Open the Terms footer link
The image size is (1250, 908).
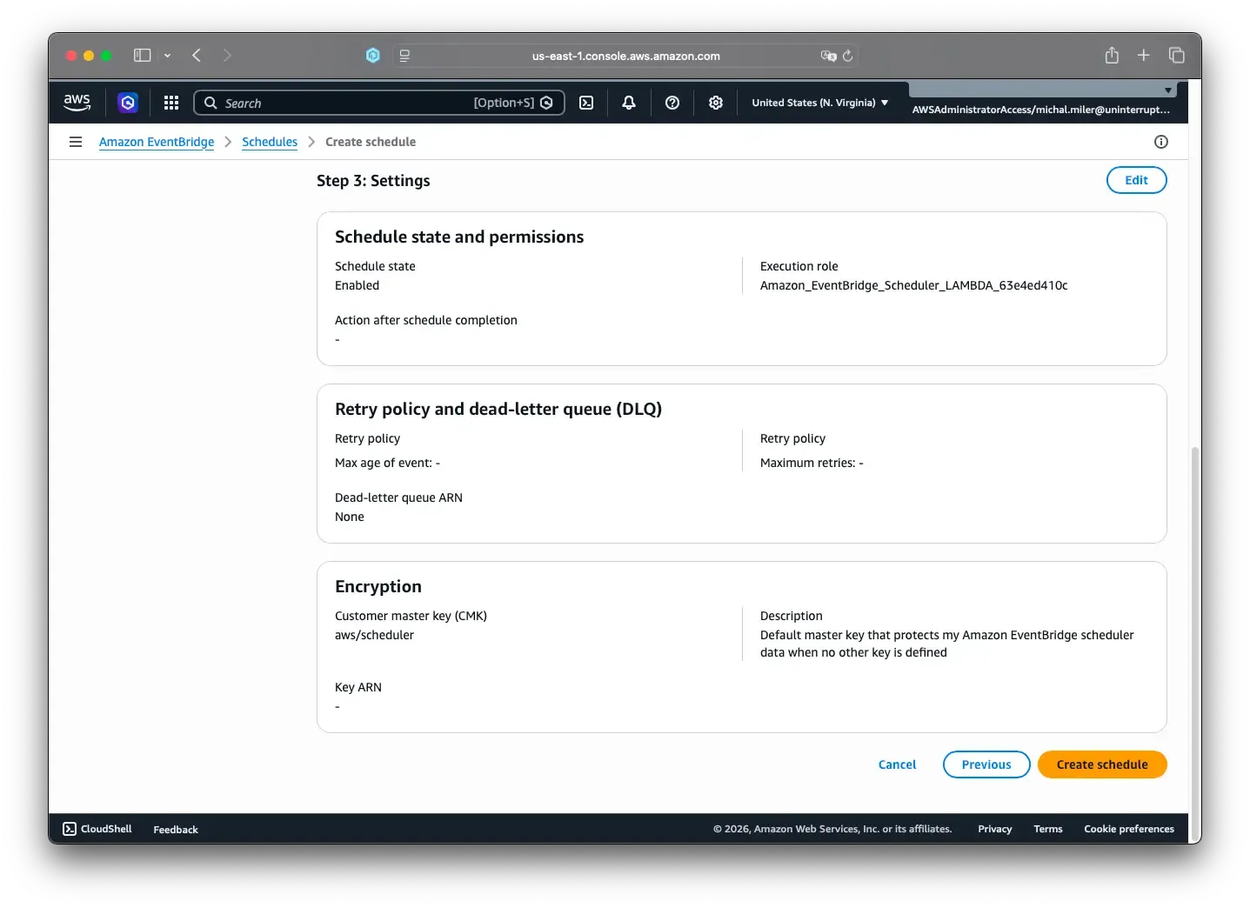point(1047,829)
